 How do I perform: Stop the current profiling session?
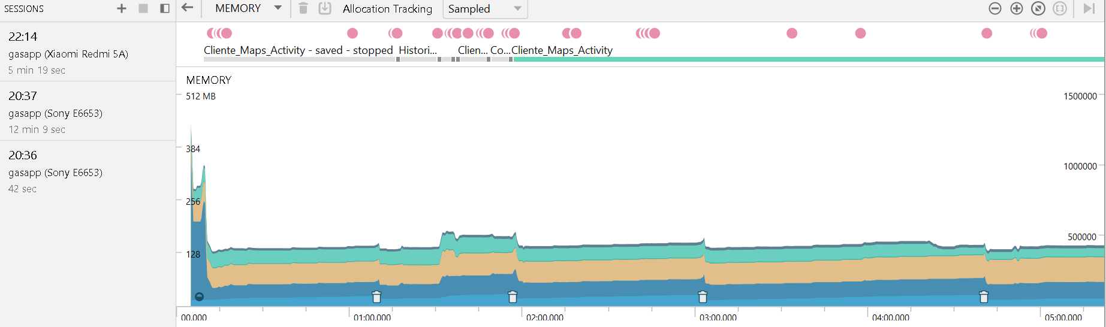pos(143,8)
